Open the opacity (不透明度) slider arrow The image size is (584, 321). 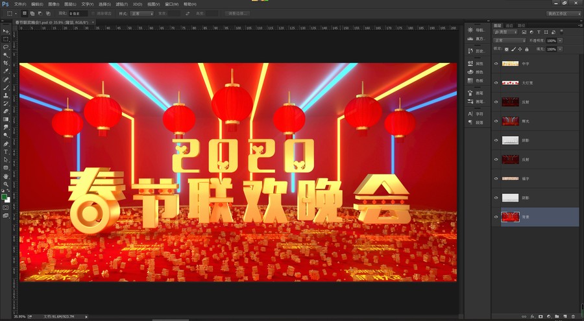coord(560,41)
